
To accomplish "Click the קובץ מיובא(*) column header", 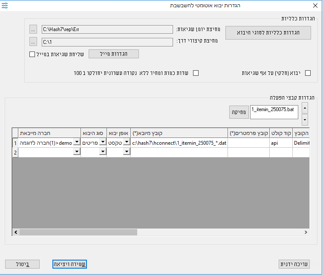I will pyautogui.click(x=179, y=133).
